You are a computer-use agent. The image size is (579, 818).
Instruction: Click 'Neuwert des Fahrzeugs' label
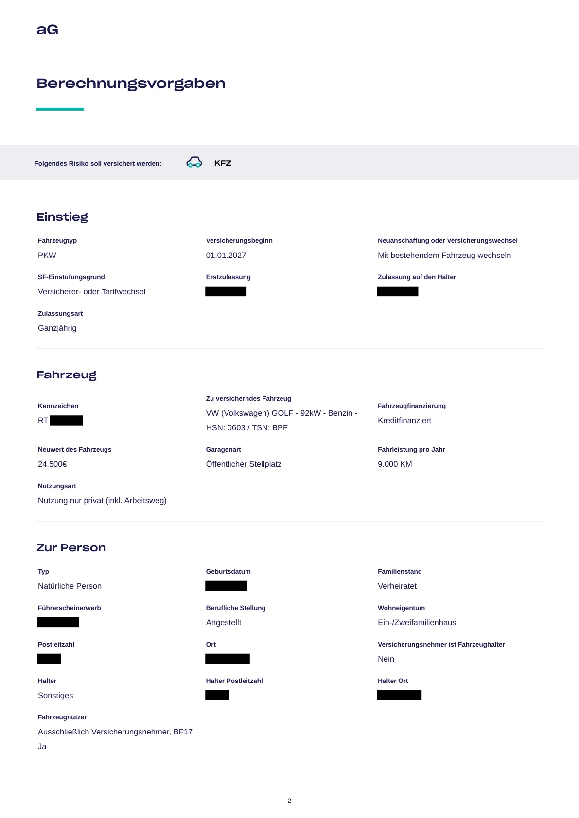(75, 450)
